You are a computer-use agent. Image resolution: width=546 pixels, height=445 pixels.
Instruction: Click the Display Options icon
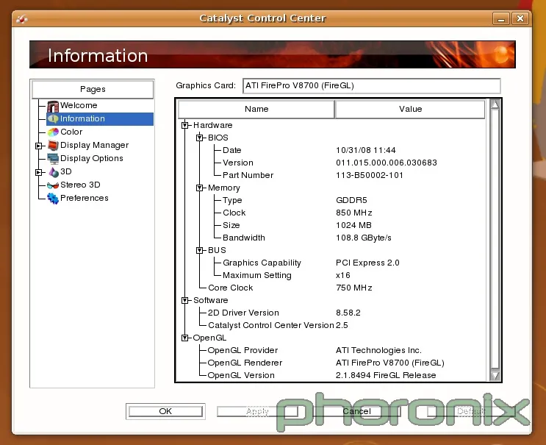click(53, 159)
